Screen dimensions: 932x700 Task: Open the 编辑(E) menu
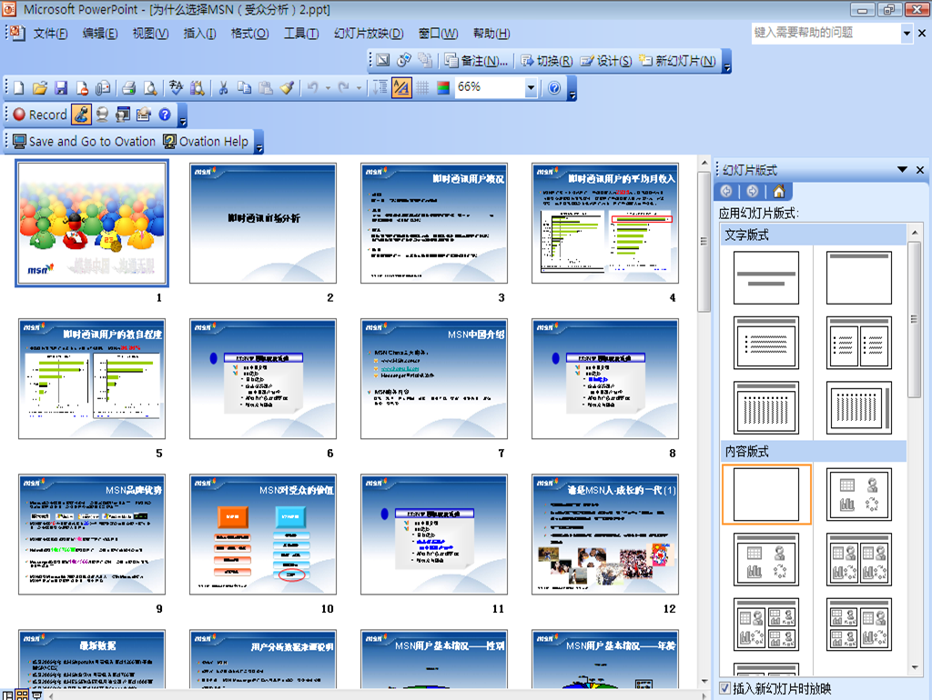(x=100, y=34)
